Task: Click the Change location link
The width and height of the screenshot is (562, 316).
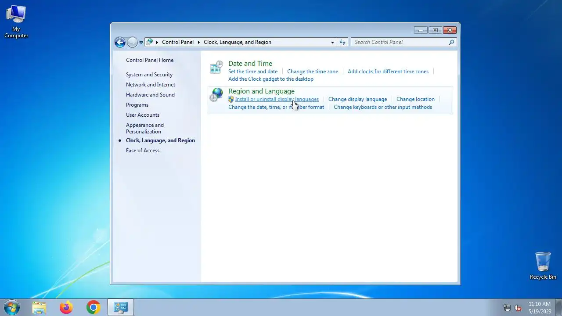Action: point(415,99)
